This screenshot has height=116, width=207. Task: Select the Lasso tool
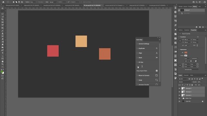click(x=2, y=14)
